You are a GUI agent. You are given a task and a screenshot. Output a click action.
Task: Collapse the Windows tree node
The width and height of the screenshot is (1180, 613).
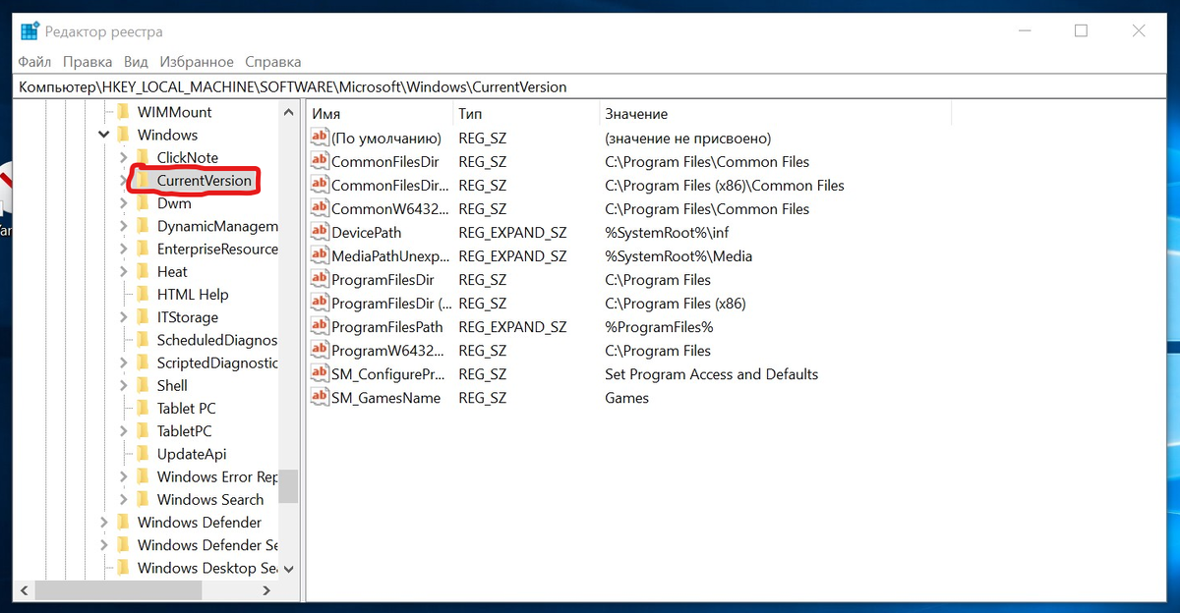104,135
